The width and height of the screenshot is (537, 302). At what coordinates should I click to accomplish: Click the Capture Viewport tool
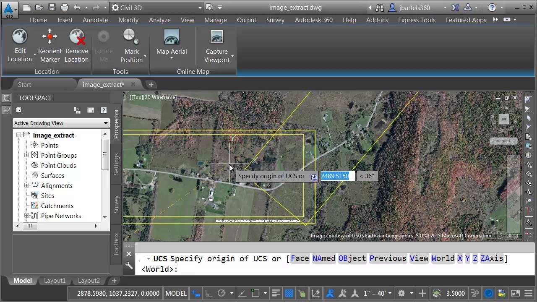point(217,46)
